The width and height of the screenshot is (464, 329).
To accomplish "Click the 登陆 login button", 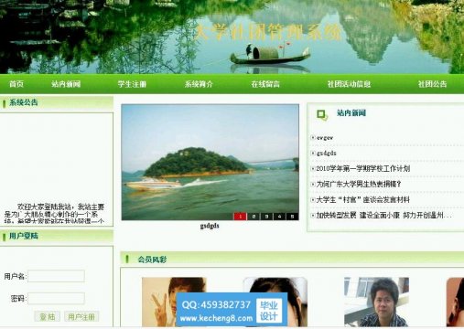I will click(48, 316).
